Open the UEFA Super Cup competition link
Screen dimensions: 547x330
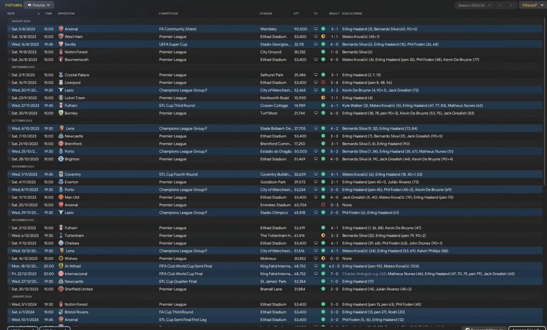coord(173,44)
